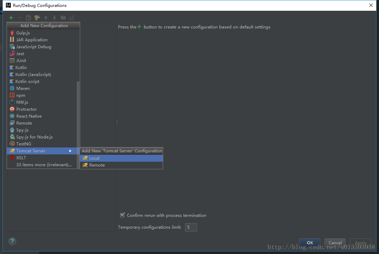Click the 'JAR Application' label text
379x254 pixels.
(32, 40)
